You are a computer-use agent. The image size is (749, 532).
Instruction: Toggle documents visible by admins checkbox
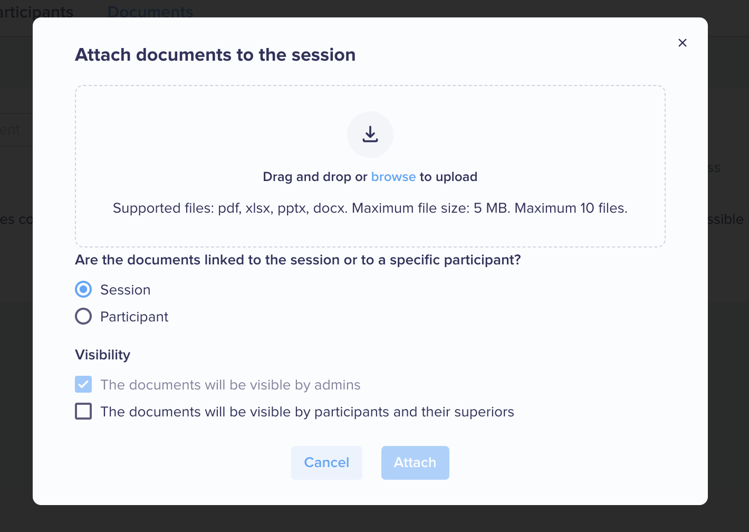(83, 384)
